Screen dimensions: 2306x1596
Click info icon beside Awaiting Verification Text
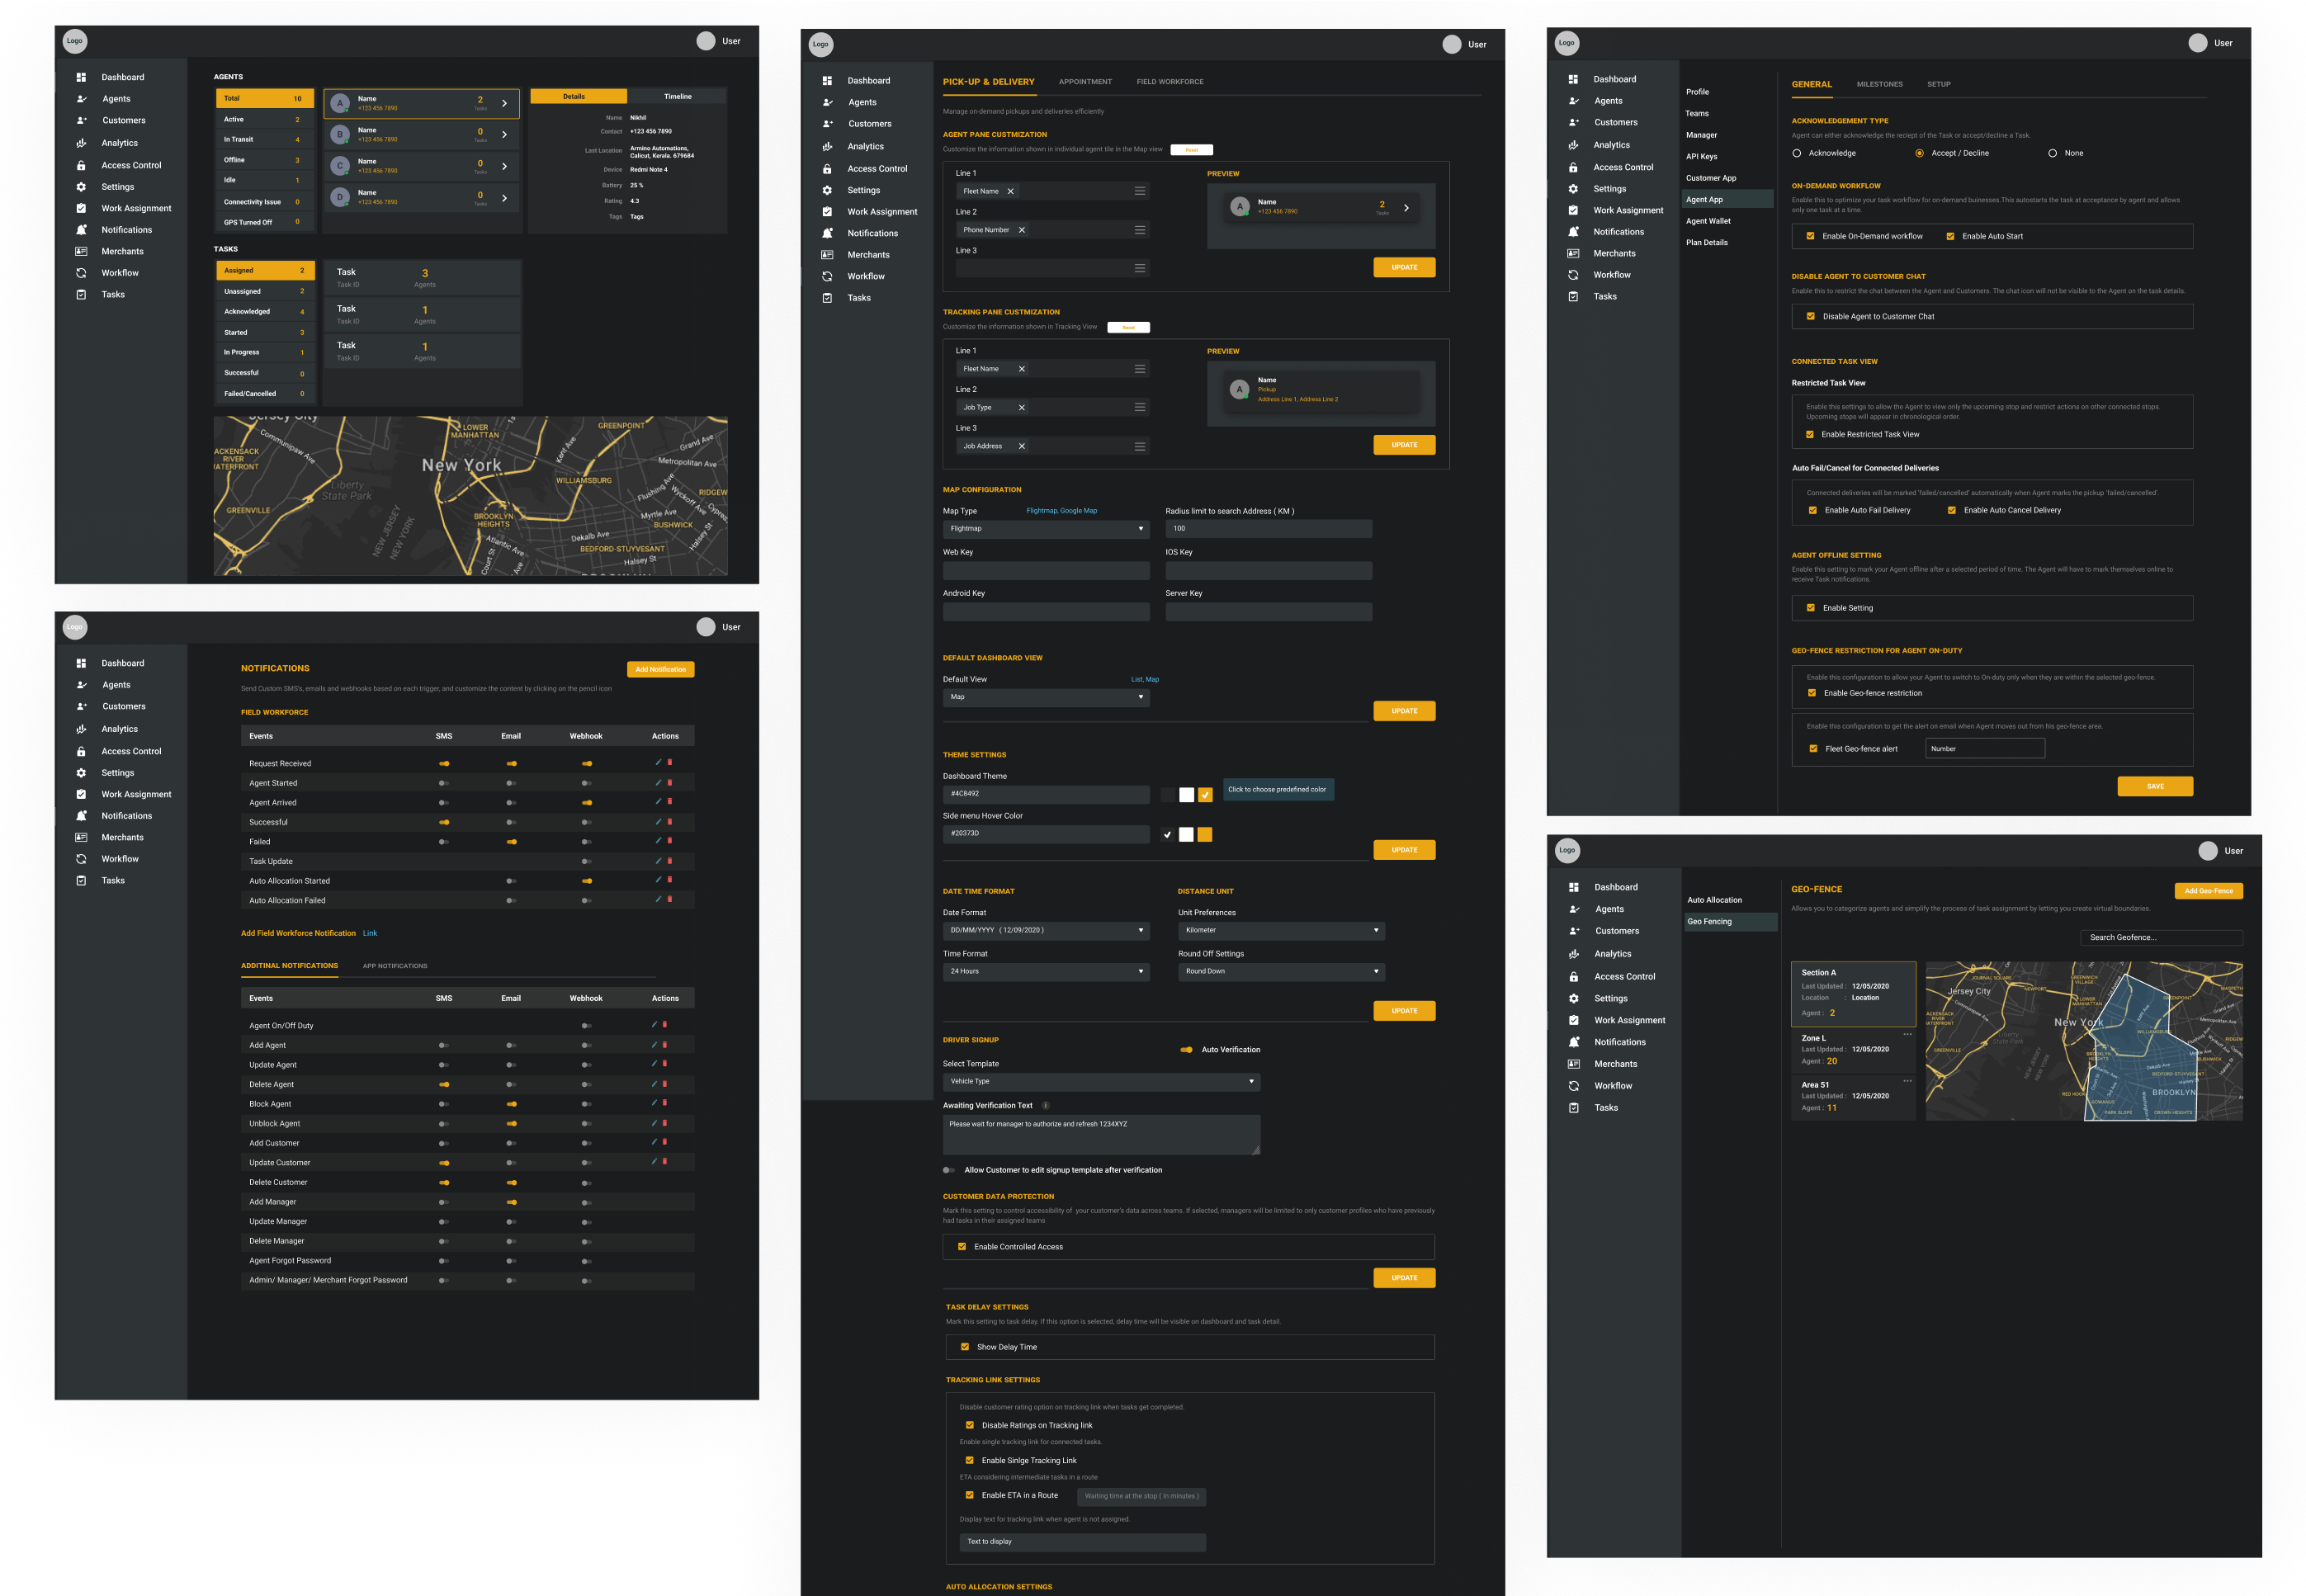pos(1045,1105)
